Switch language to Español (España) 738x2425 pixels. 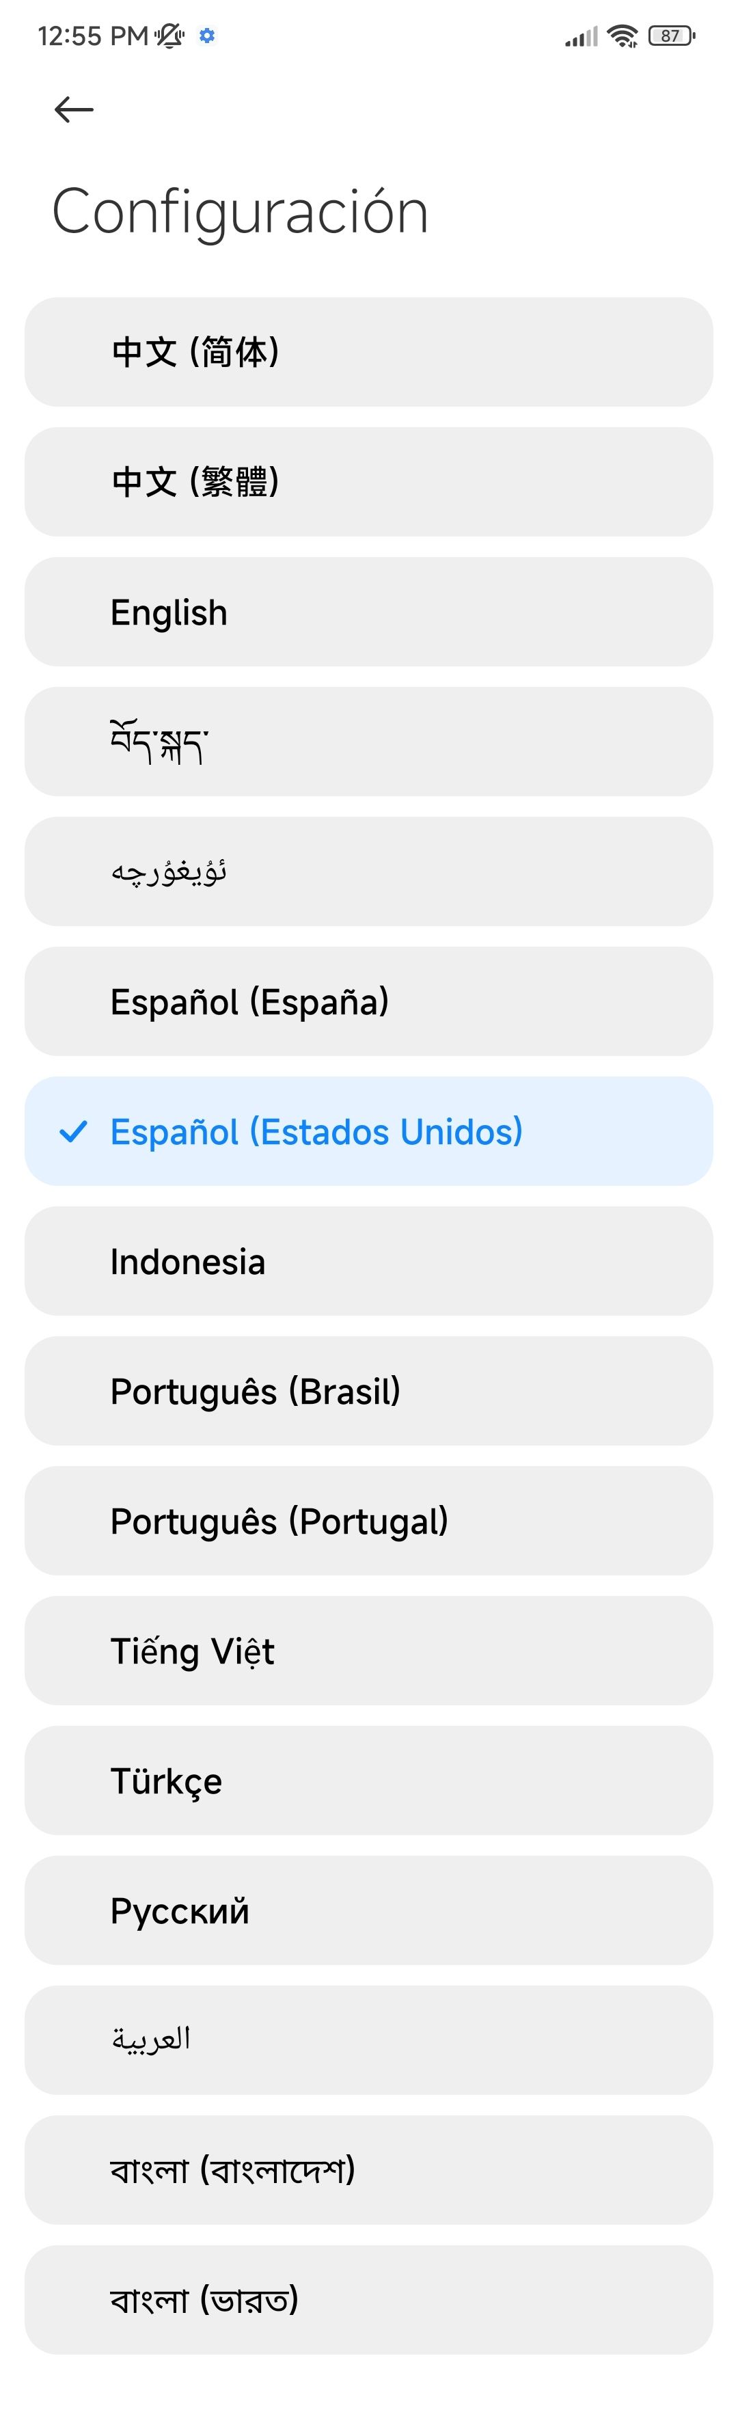coord(368,1001)
